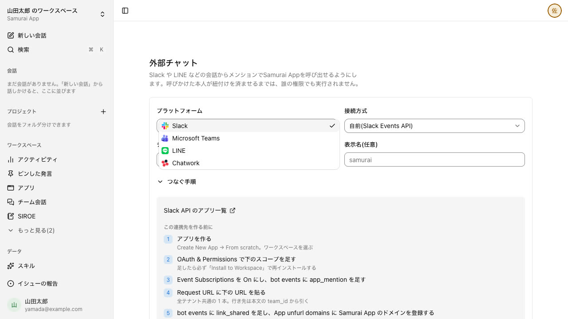This screenshot has width=568, height=319.
Task: Open the アクティビティ page
Action: pyautogui.click(x=56, y=159)
